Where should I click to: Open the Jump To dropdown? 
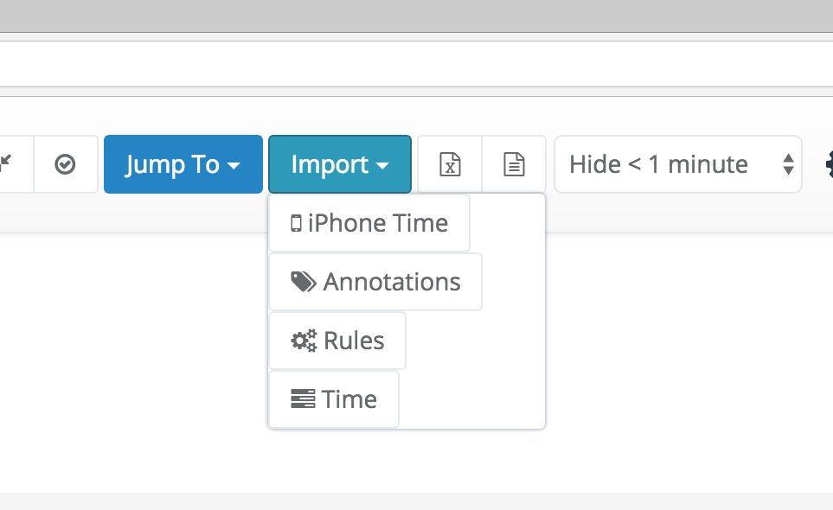[x=183, y=164]
